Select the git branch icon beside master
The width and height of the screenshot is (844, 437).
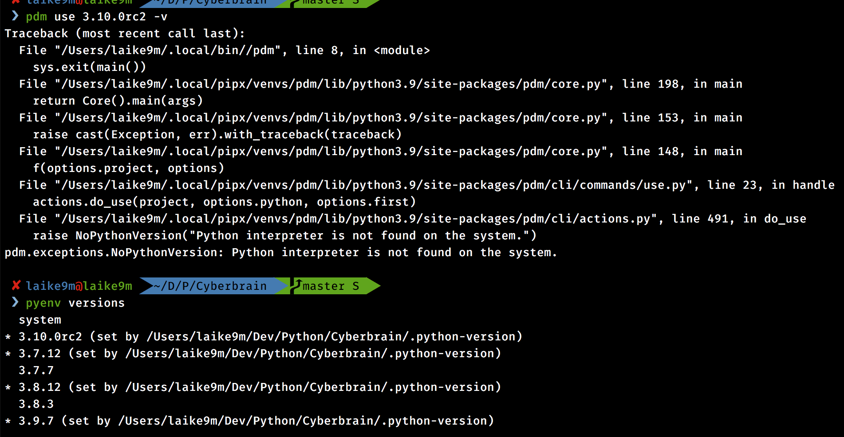[296, 285]
